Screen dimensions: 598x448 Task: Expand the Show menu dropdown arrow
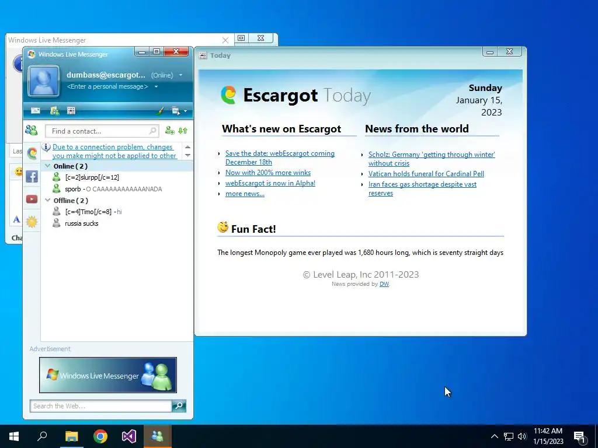(185, 111)
